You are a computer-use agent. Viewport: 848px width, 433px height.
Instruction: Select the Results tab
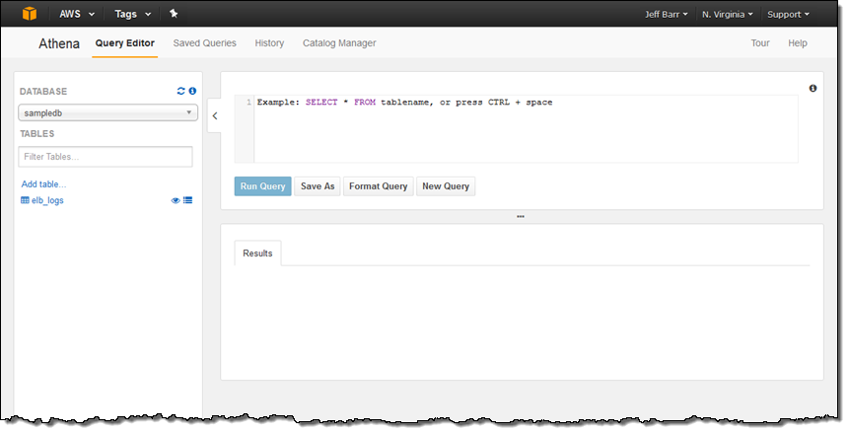[257, 253]
